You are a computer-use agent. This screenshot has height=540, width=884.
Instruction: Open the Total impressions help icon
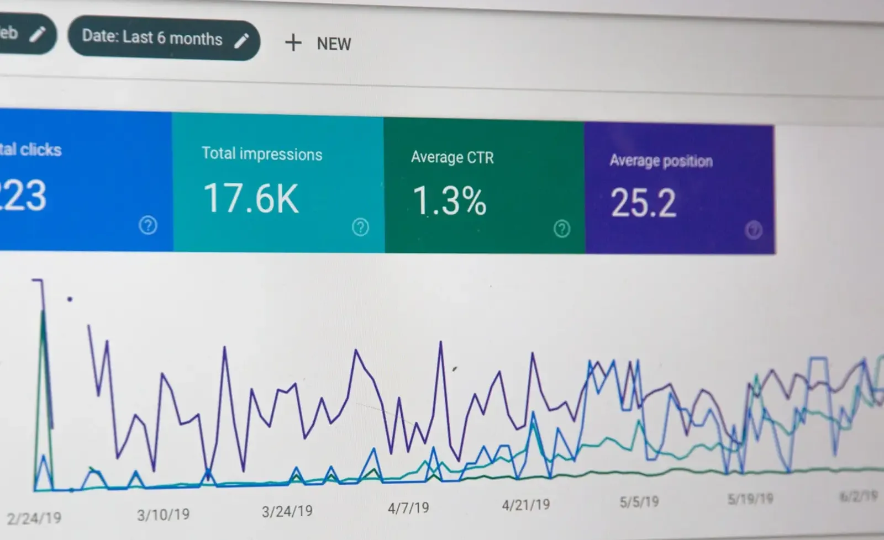360,227
